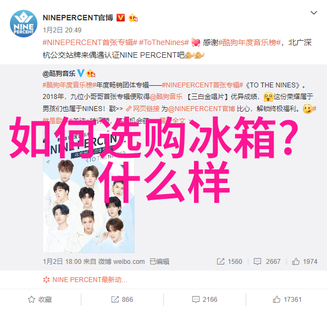327x309 pixels.
Task: Toggle the thumbs-up like showing 17361
Action: pos(287,300)
